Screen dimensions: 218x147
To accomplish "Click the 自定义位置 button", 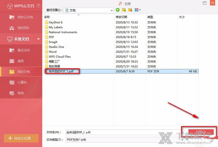I will (x=21, y=138).
